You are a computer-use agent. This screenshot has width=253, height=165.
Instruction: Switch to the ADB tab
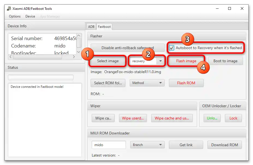pos(91,27)
